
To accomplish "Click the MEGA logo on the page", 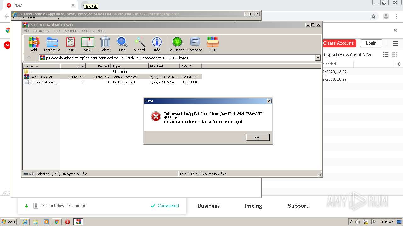I will click(7, 46).
